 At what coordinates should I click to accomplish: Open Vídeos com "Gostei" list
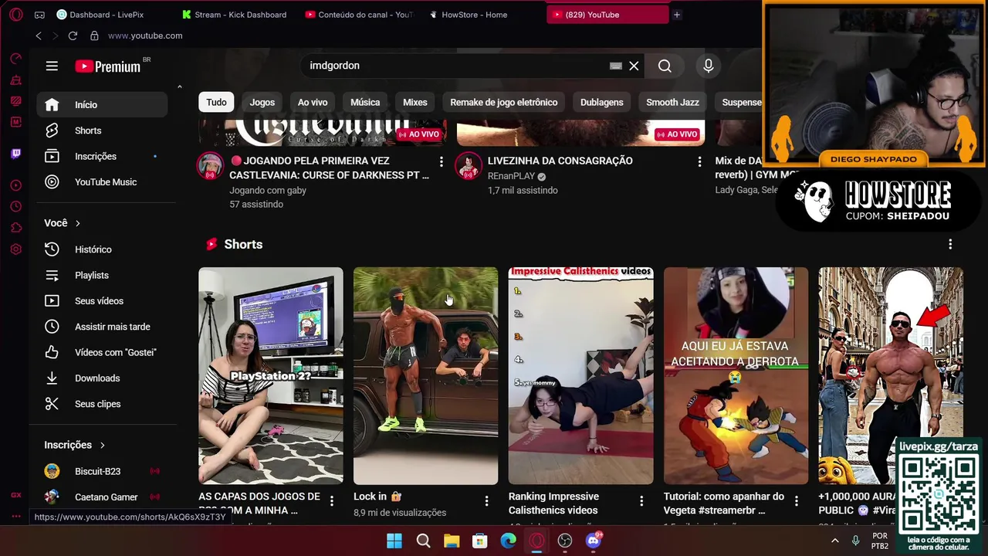pyautogui.click(x=102, y=352)
